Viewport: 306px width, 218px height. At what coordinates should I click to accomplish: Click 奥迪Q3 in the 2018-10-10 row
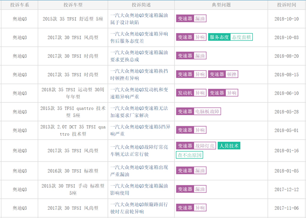point(20,19)
